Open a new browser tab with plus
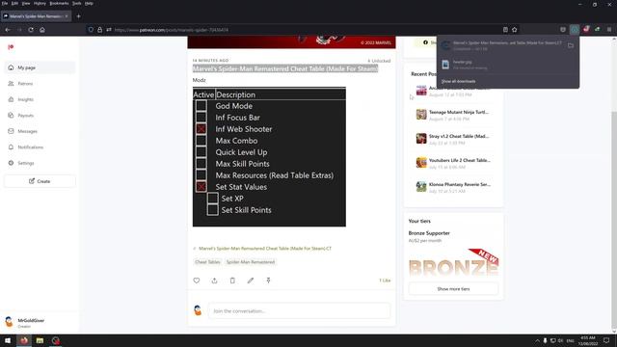Screen dimensions: 617x347 click(78, 16)
